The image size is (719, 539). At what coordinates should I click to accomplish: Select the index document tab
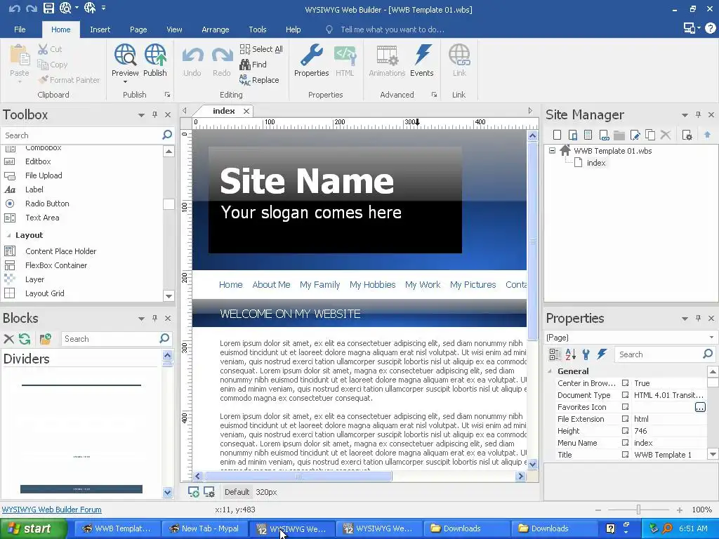point(224,111)
